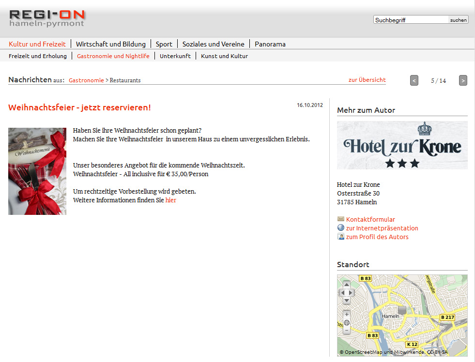Focus the Suchbegriff search field
Viewport: 475px width, 362px height.
(411, 20)
